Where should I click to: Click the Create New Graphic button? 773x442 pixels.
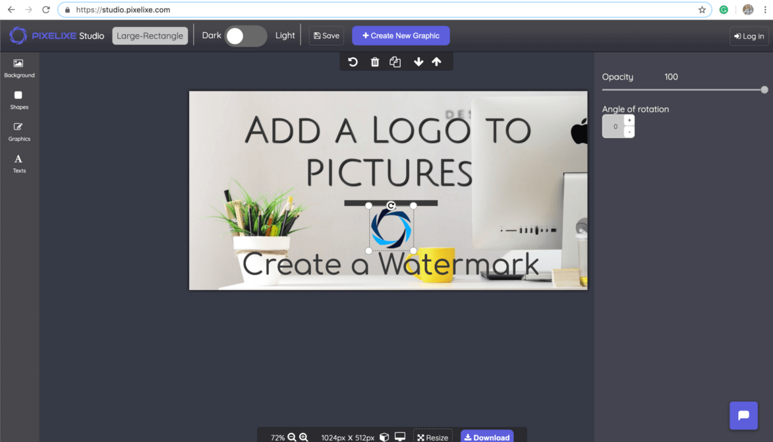401,36
